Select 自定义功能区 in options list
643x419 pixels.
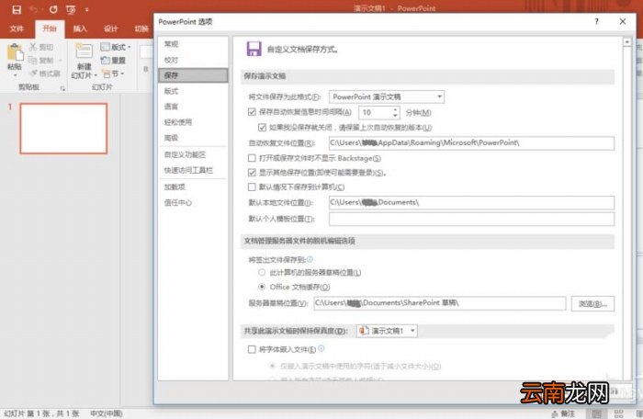[193, 154]
